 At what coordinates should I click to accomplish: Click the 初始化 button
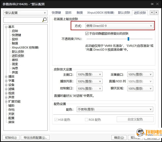(x=11, y=137)
